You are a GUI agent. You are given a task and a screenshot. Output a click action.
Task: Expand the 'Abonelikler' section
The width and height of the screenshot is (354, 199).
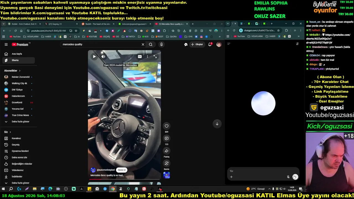pyautogui.click(x=12, y=71)
